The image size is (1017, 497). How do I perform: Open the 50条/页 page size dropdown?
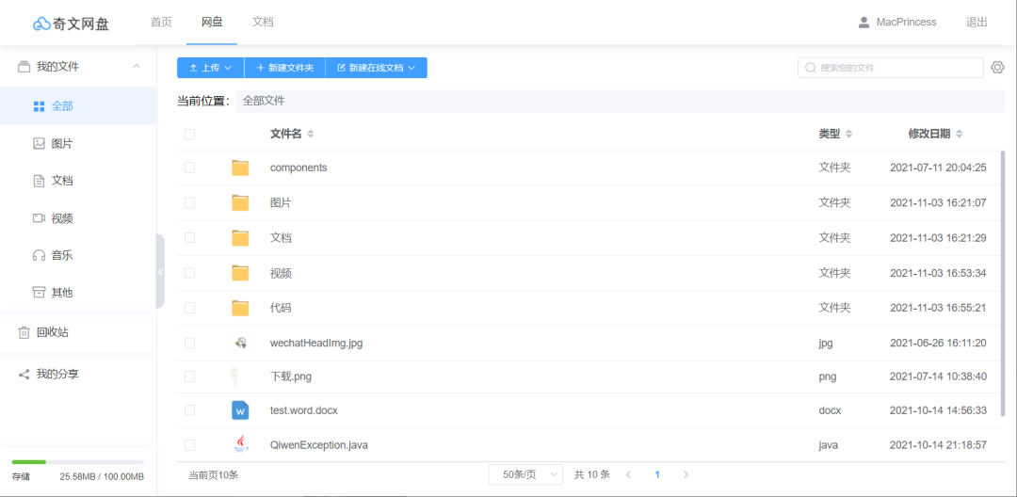525,475
